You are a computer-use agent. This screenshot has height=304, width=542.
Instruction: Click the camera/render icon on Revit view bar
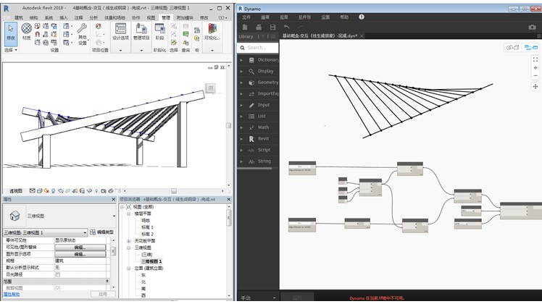pos(104,190)
